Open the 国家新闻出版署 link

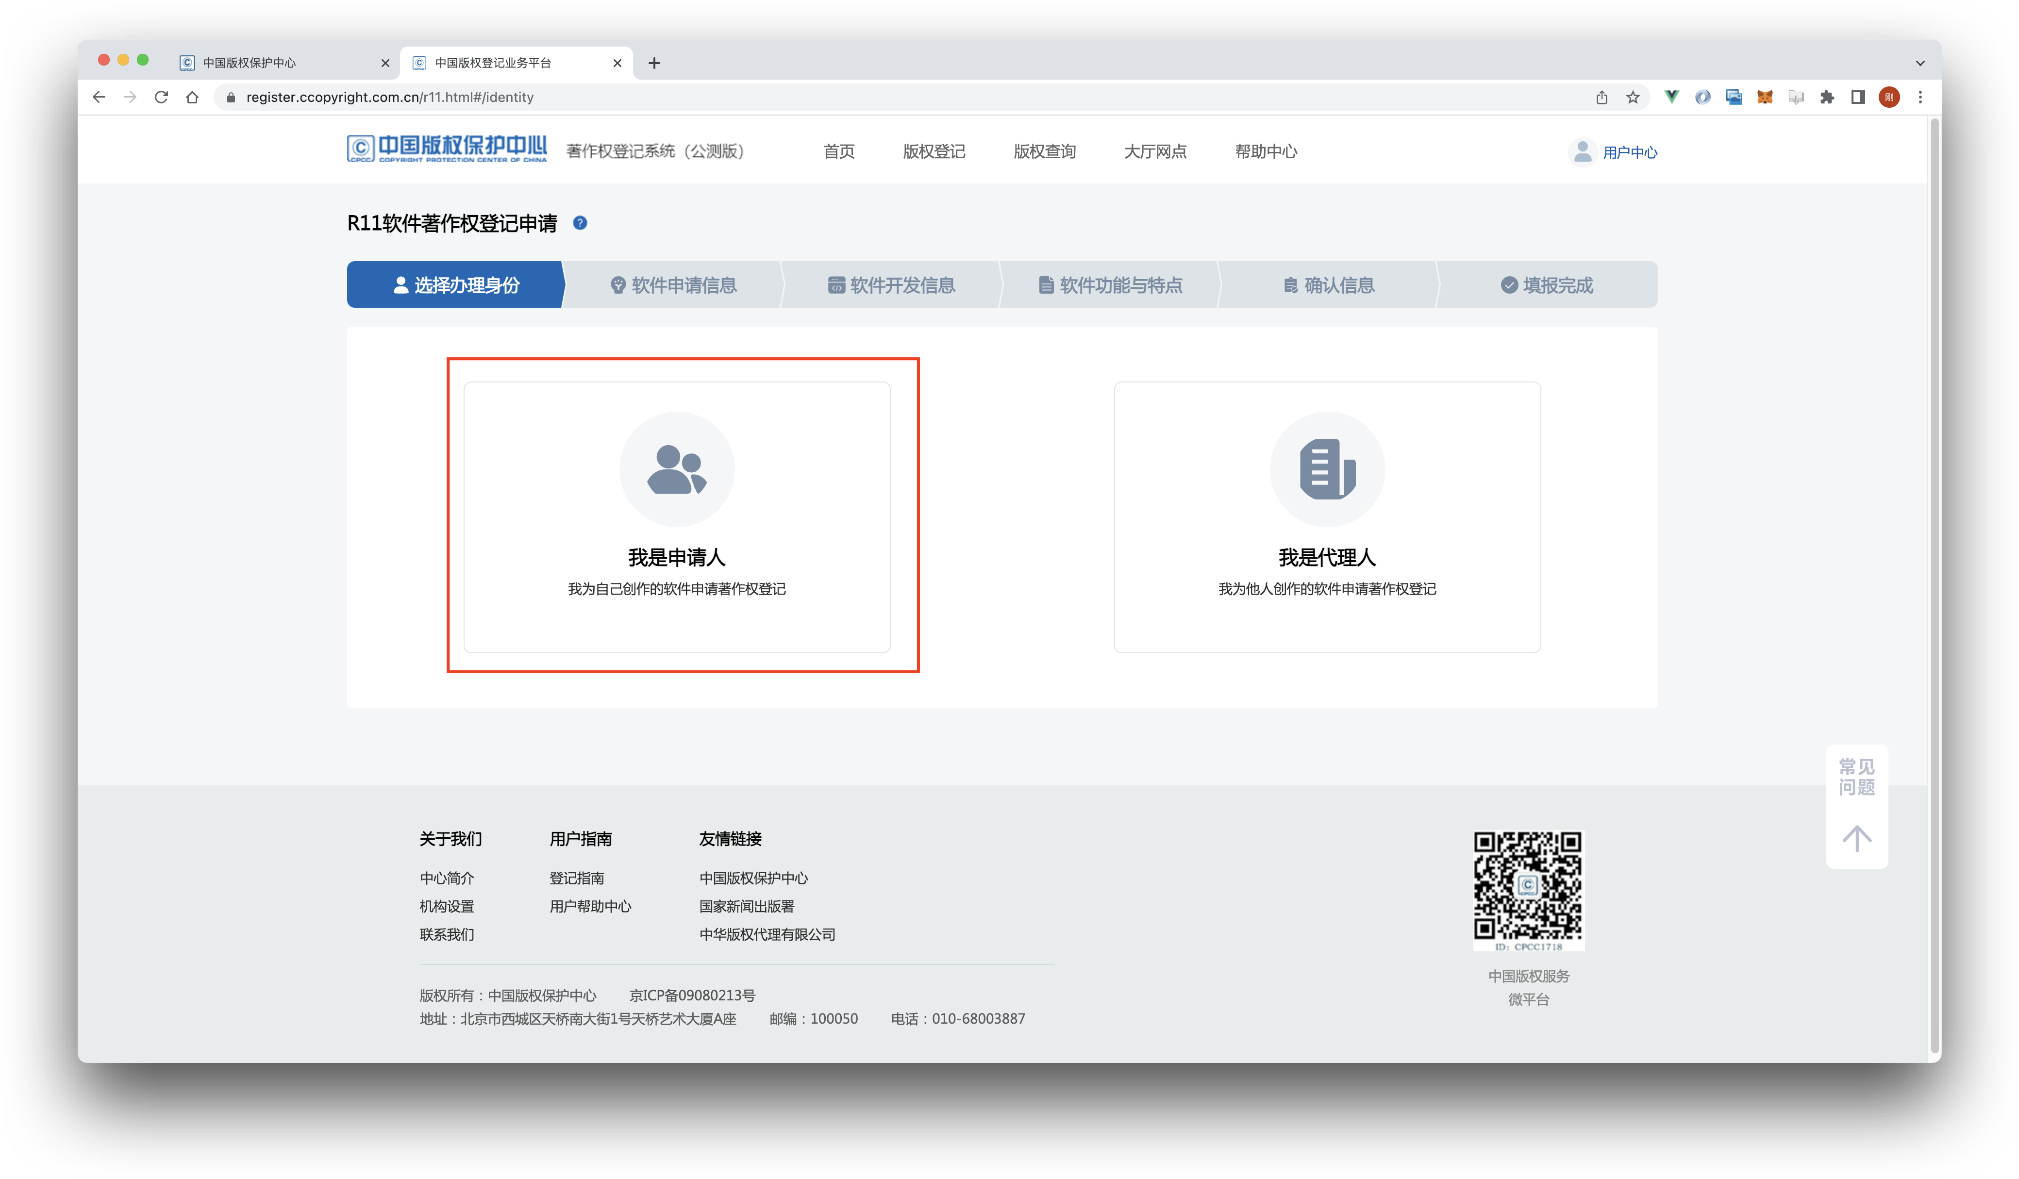pyautogui.click(x=747, y=906)
